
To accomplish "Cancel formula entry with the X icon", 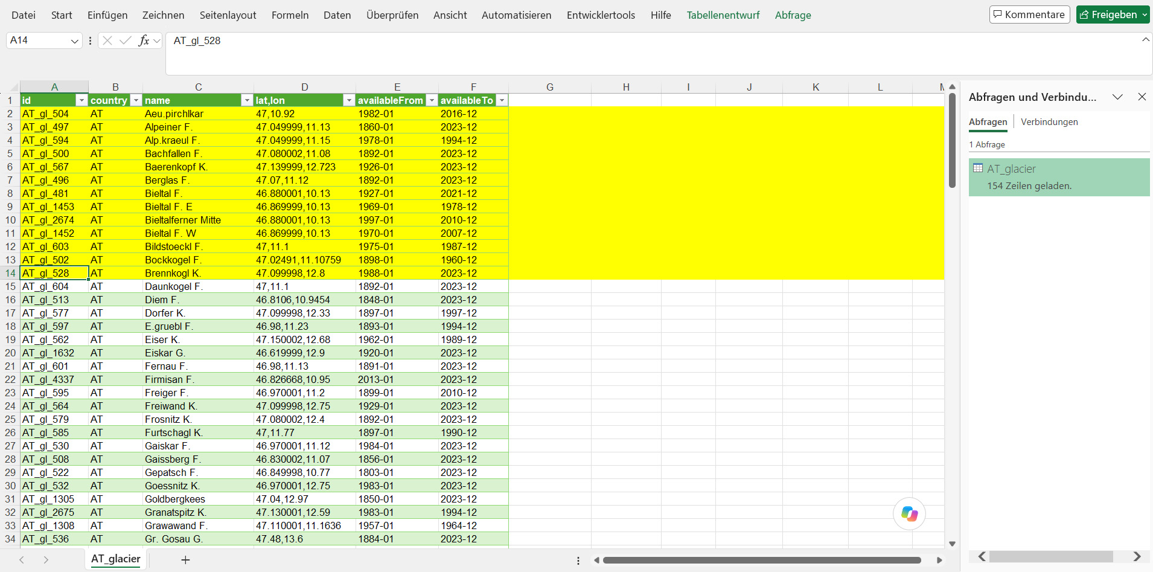I will [107, 40].
